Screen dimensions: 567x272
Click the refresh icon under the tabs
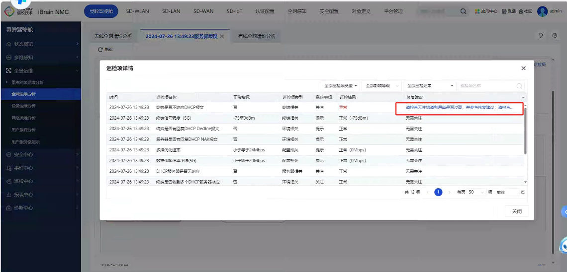100,50
